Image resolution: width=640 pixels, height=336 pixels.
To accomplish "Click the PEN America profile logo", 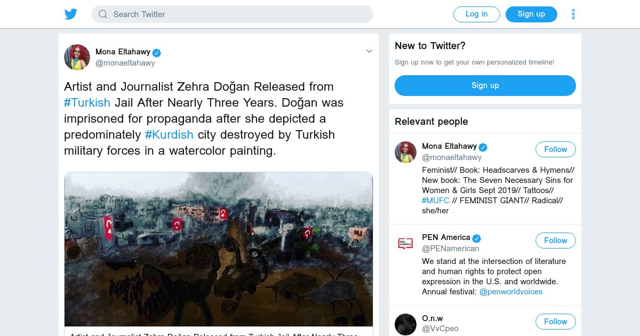I will [405, 243].
